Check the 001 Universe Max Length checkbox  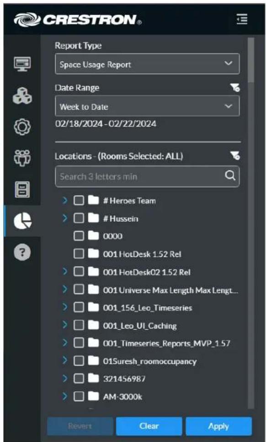click(x=79, y=289)
